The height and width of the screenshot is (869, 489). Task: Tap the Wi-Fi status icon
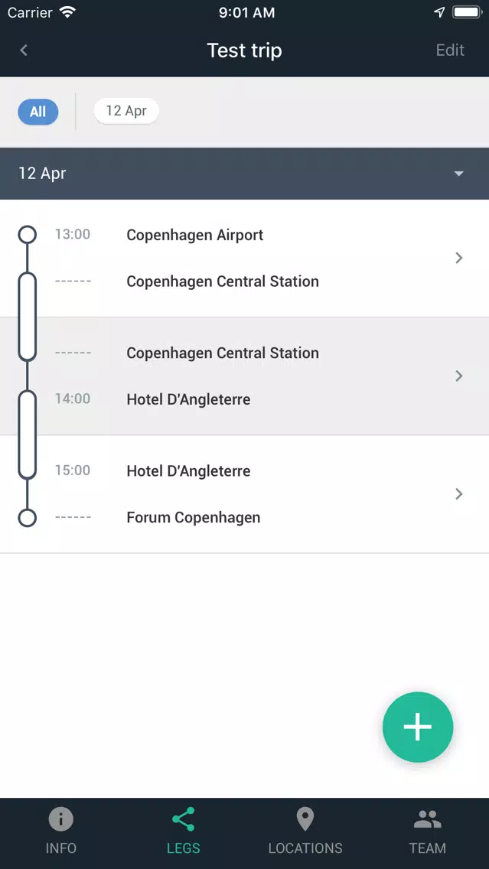[x=67, y=12]
